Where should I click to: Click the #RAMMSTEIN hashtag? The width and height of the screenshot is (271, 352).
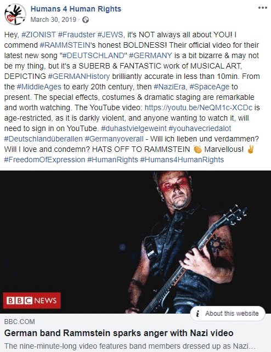coord(65,45)
